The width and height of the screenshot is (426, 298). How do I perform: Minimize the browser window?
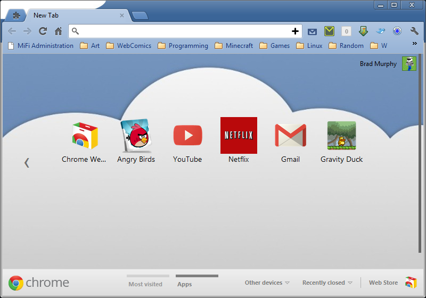pos(381,5)
